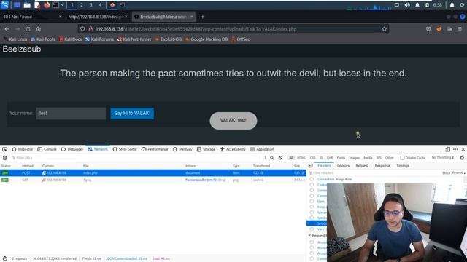Open the Console devtools tab
The width and height of the screenshot is (467, 262).
pyautogui.click(x=47, y=149)
